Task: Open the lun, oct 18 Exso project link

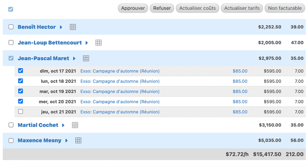Action: pyautogui.click(x=120, y=81)
